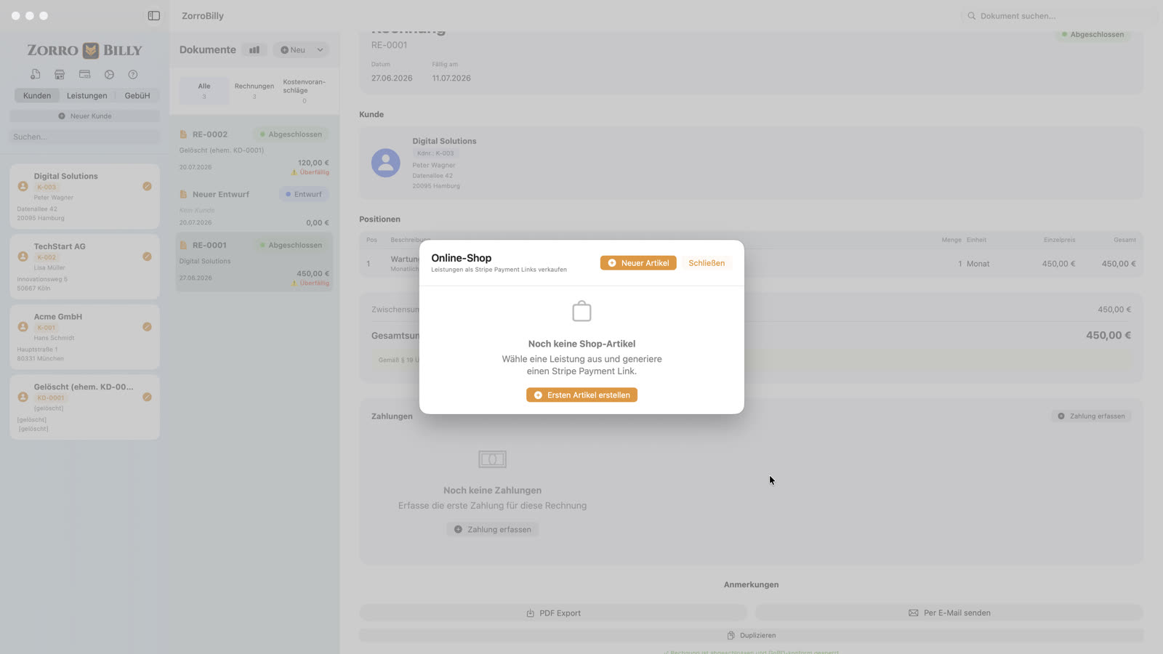Screen dimensions: 1163x654
Task: Click the PDF Export button
Action: coord(553,613)
